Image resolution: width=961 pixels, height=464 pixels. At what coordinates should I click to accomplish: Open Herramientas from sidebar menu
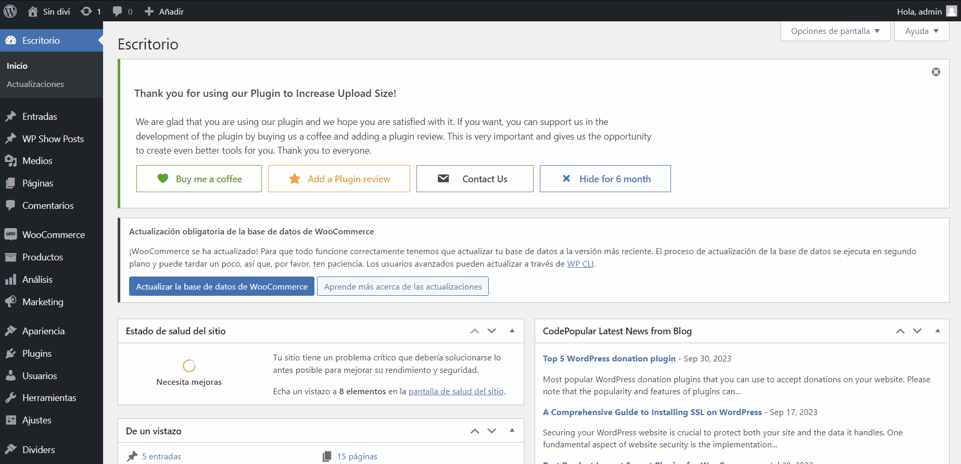(49, 398)
